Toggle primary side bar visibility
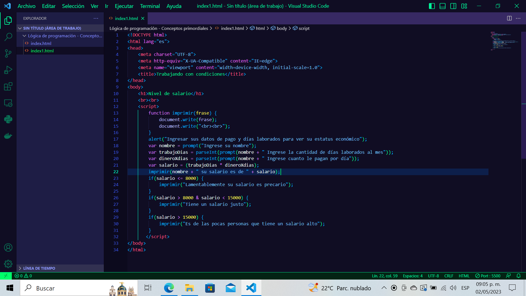Viewport: 526px width, 296px height. 432,6
